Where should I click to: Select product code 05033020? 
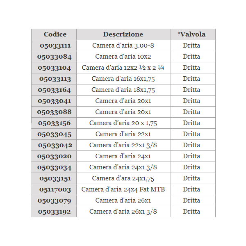pyautogui.click(x=54, y=156)
